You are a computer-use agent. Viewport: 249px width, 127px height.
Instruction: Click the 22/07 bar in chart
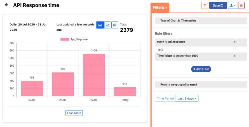click(94, 75)
